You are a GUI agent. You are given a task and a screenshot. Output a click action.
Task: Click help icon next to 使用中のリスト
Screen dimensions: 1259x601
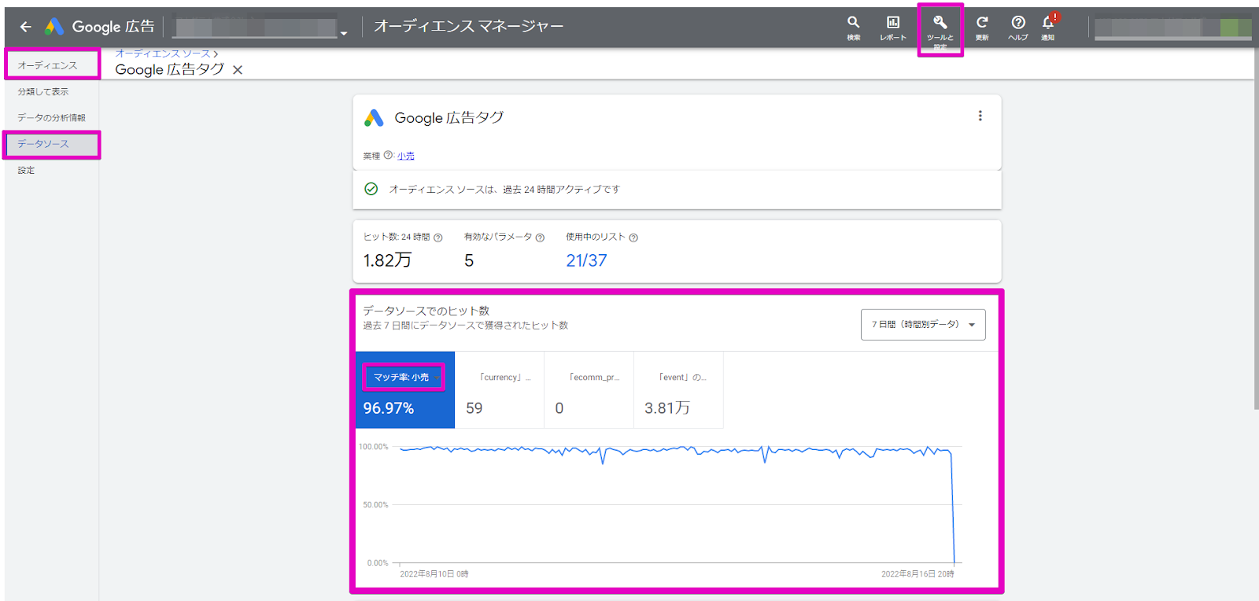[x=633, y=238]
